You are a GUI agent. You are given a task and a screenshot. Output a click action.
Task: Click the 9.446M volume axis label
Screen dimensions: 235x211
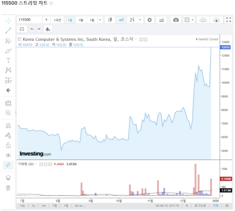click(x=226, y=179)
